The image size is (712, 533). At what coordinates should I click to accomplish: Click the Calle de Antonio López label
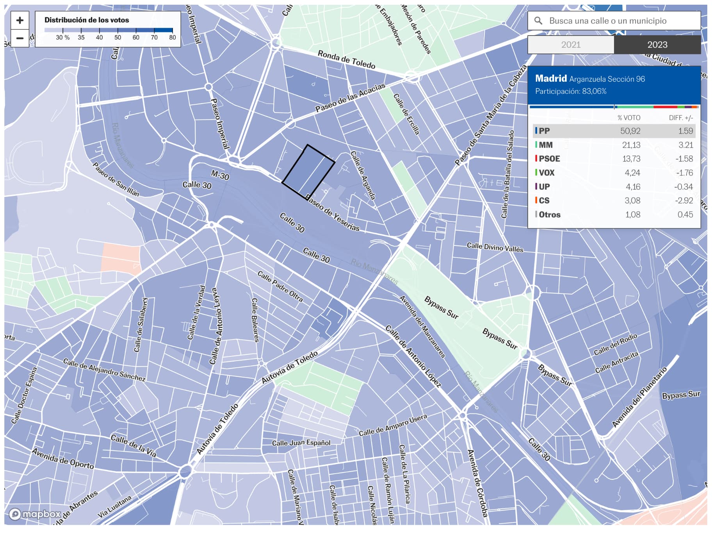(413, 356)
